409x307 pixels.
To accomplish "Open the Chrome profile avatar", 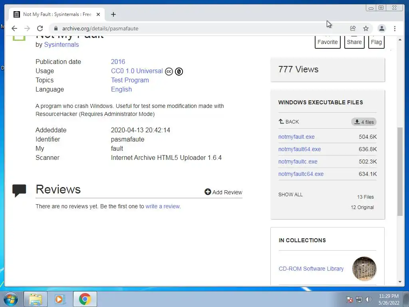I will click(381, 28).
